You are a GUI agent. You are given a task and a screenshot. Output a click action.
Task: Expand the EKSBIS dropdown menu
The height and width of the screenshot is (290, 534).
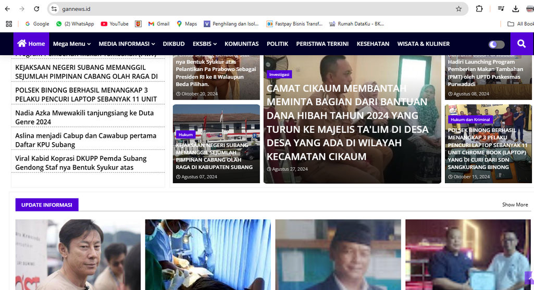(x=204, y=44)
